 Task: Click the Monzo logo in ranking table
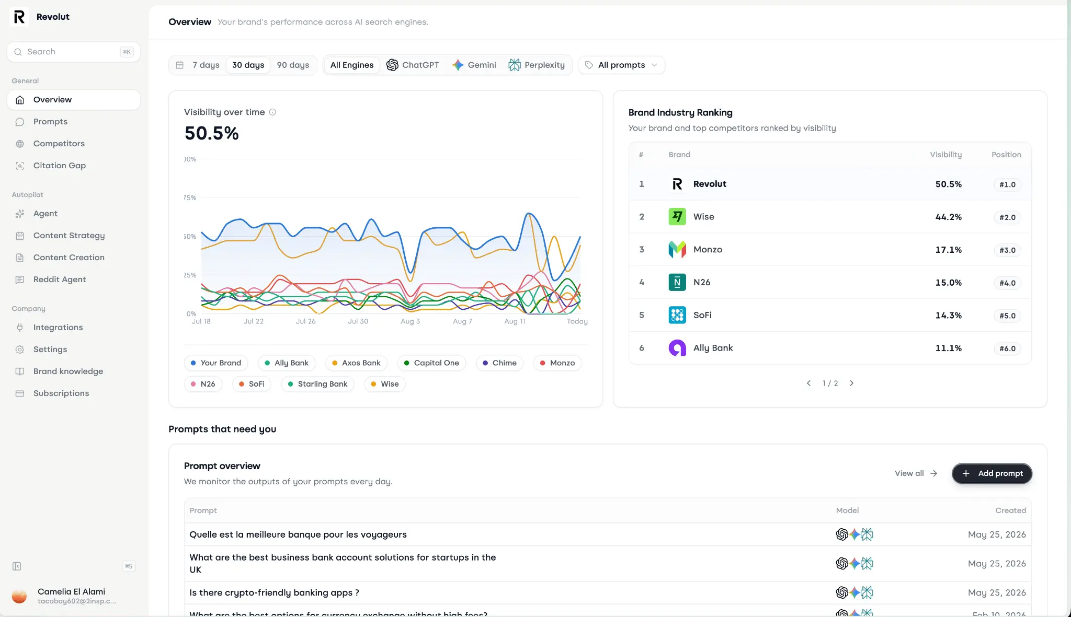(x=677, y=250)
